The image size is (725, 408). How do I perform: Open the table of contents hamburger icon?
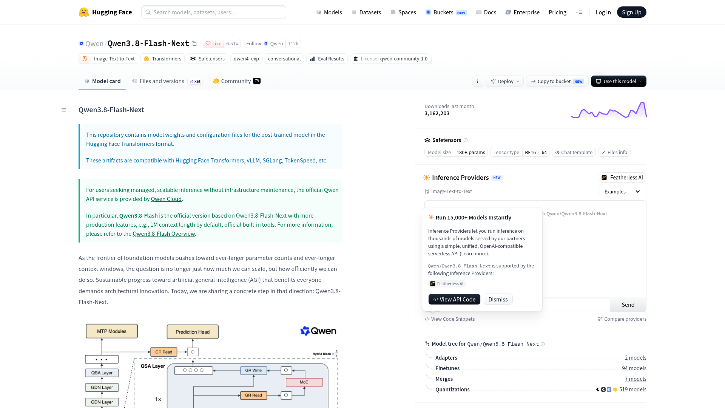(x=64, y=110)
